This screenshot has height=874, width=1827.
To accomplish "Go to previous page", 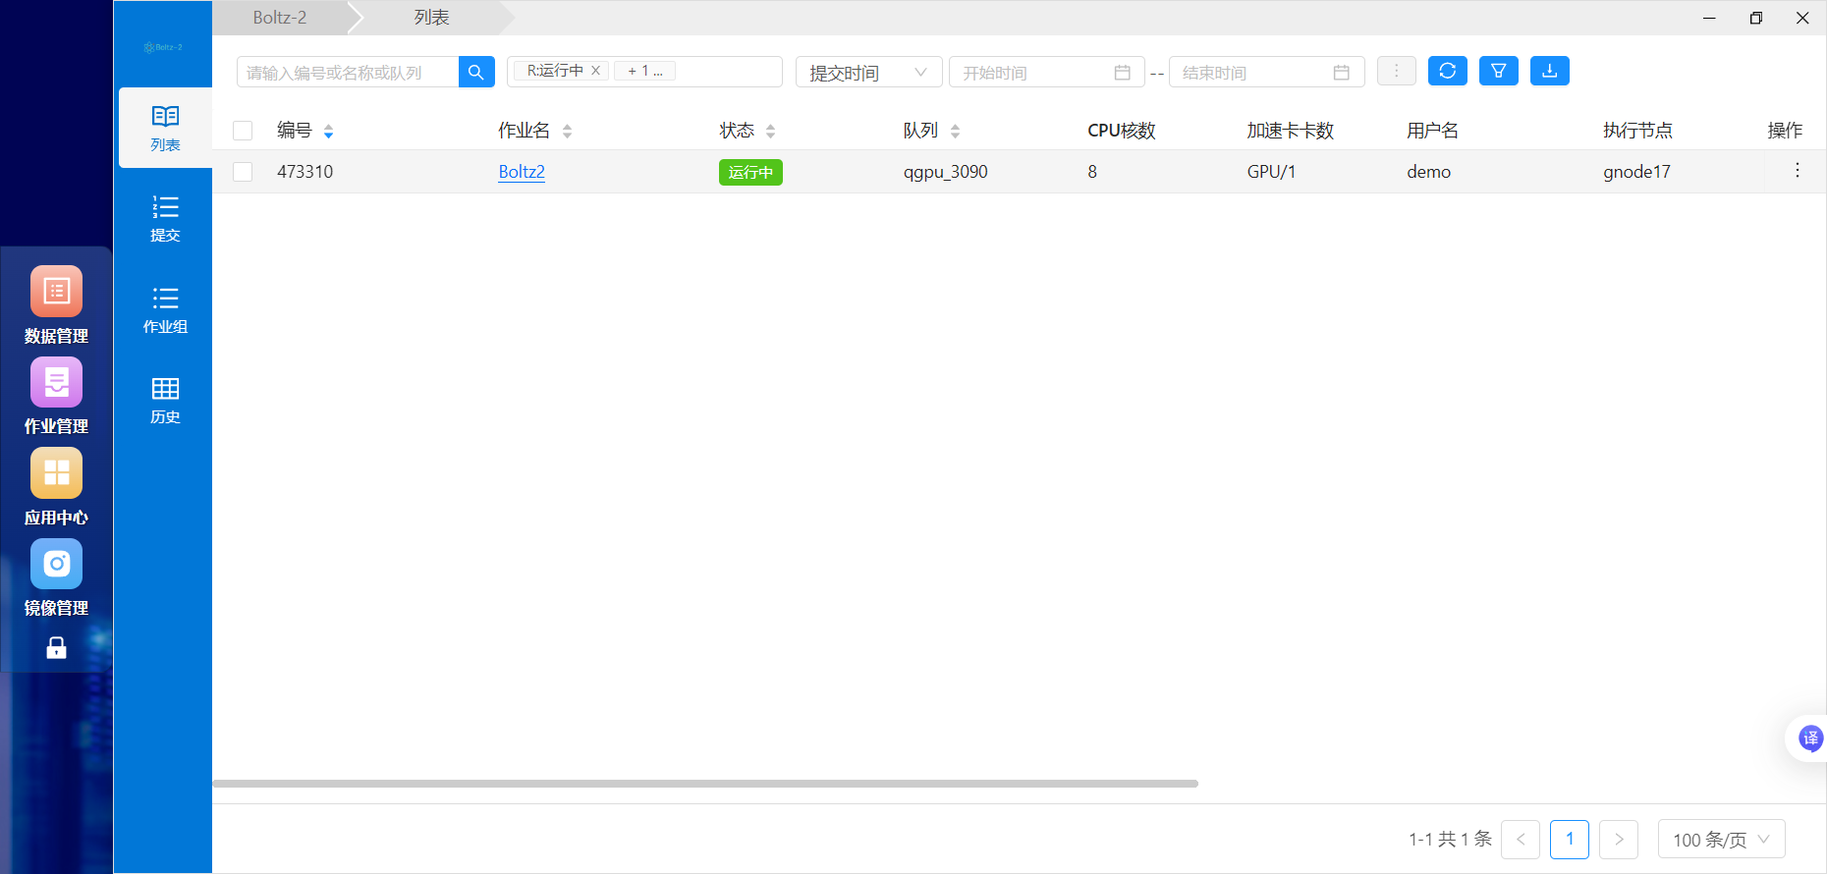I will (x=1521, y=840).
